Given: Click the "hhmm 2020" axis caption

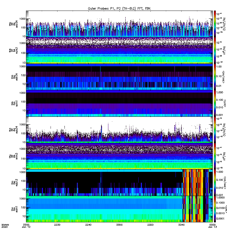Looking at the screenshot, I should coord(5,226).
